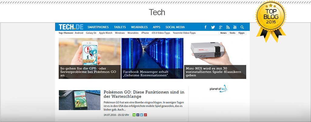Open the Yosemite Video-Tipps link
The height and width of the screenshot is (122, 311).
point(184,33)
